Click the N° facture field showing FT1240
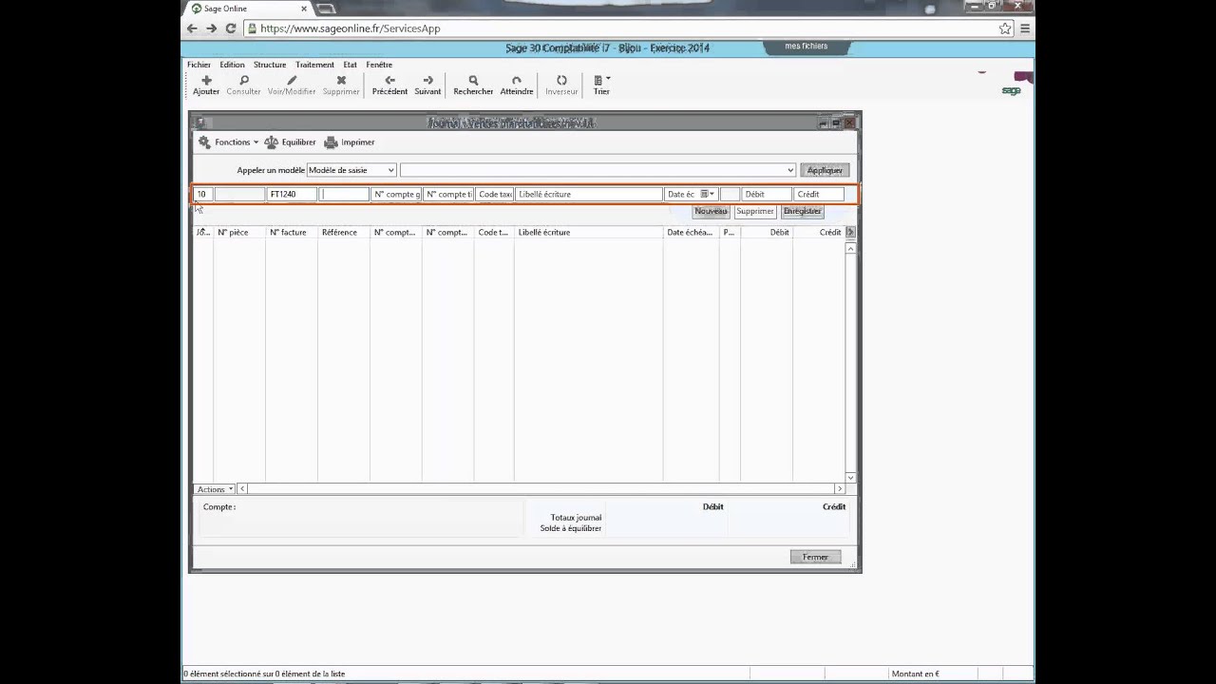This screenshot has height=684, width=1216. coord(292,194)
